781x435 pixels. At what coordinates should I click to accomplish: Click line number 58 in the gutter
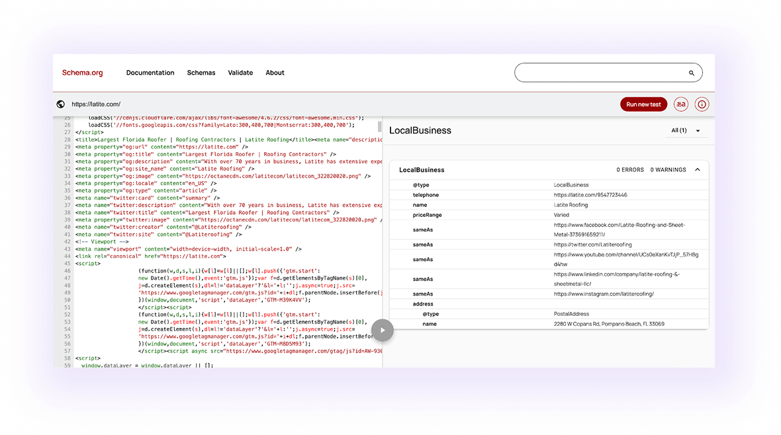(67, 358)
